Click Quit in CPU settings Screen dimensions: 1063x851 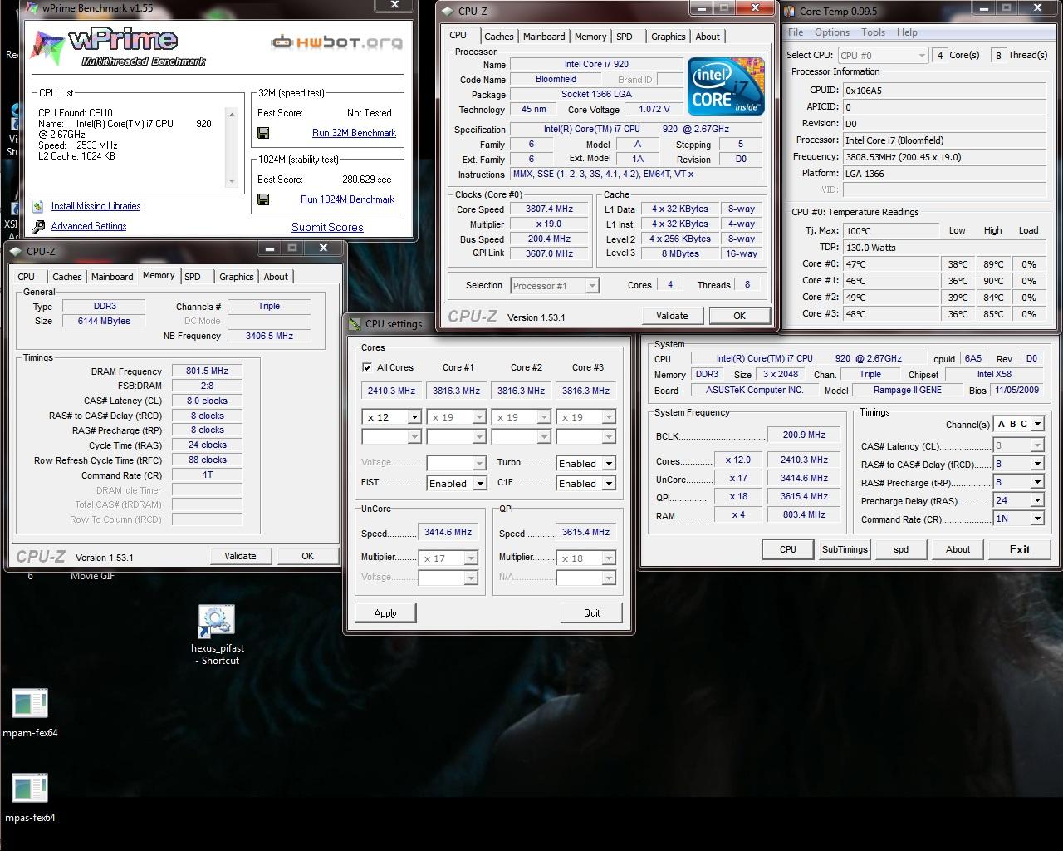591,613
